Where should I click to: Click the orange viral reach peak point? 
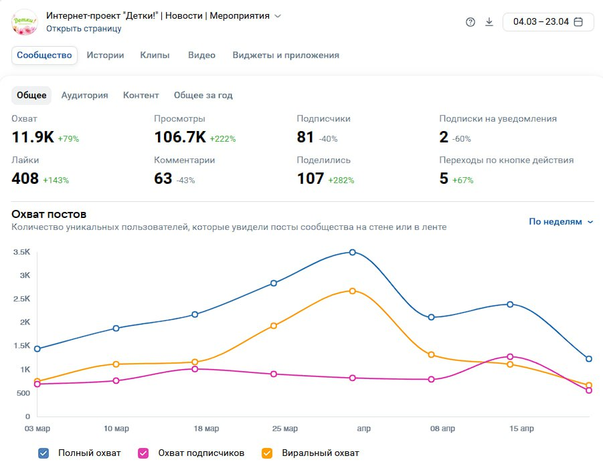(x=353, y=291)
